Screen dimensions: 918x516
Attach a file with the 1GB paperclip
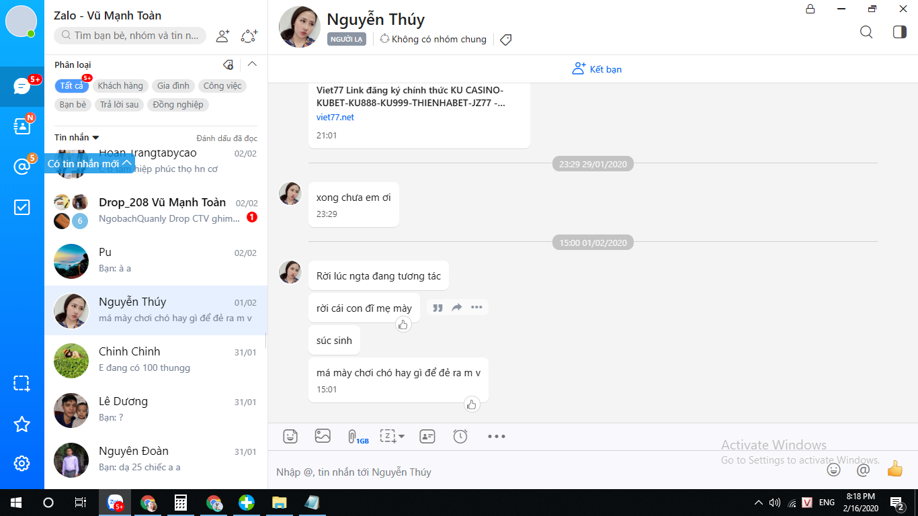(x=358, y=437)
